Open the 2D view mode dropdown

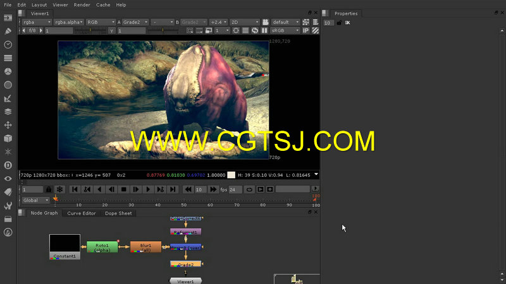coord(244,22)
